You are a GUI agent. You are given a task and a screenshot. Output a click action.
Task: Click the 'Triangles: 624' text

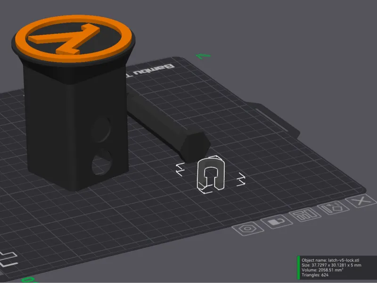(x=315, y=275)
